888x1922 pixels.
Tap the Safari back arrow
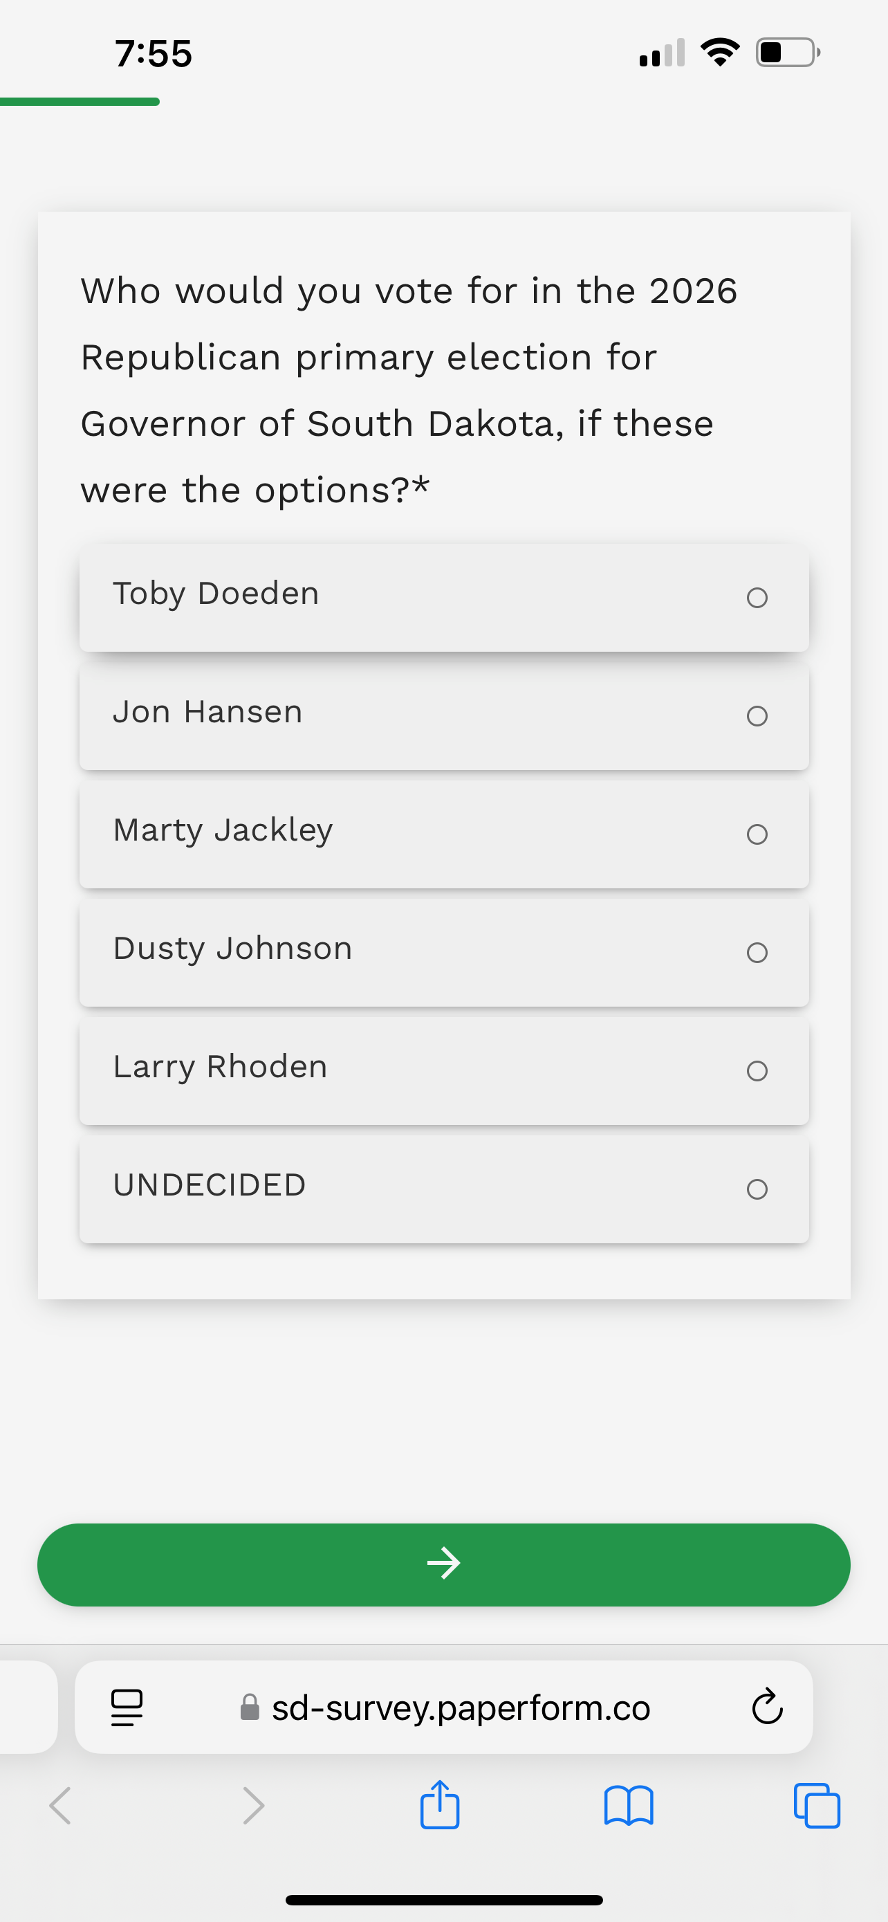(60, 1806)
